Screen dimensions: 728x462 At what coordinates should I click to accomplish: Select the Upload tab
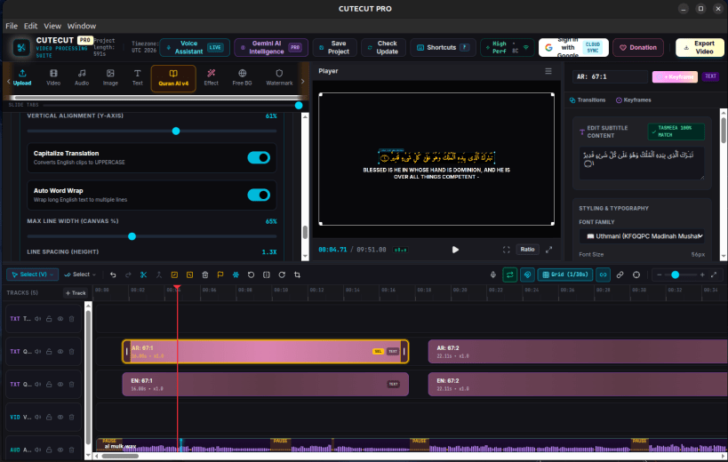pos(22,77)
